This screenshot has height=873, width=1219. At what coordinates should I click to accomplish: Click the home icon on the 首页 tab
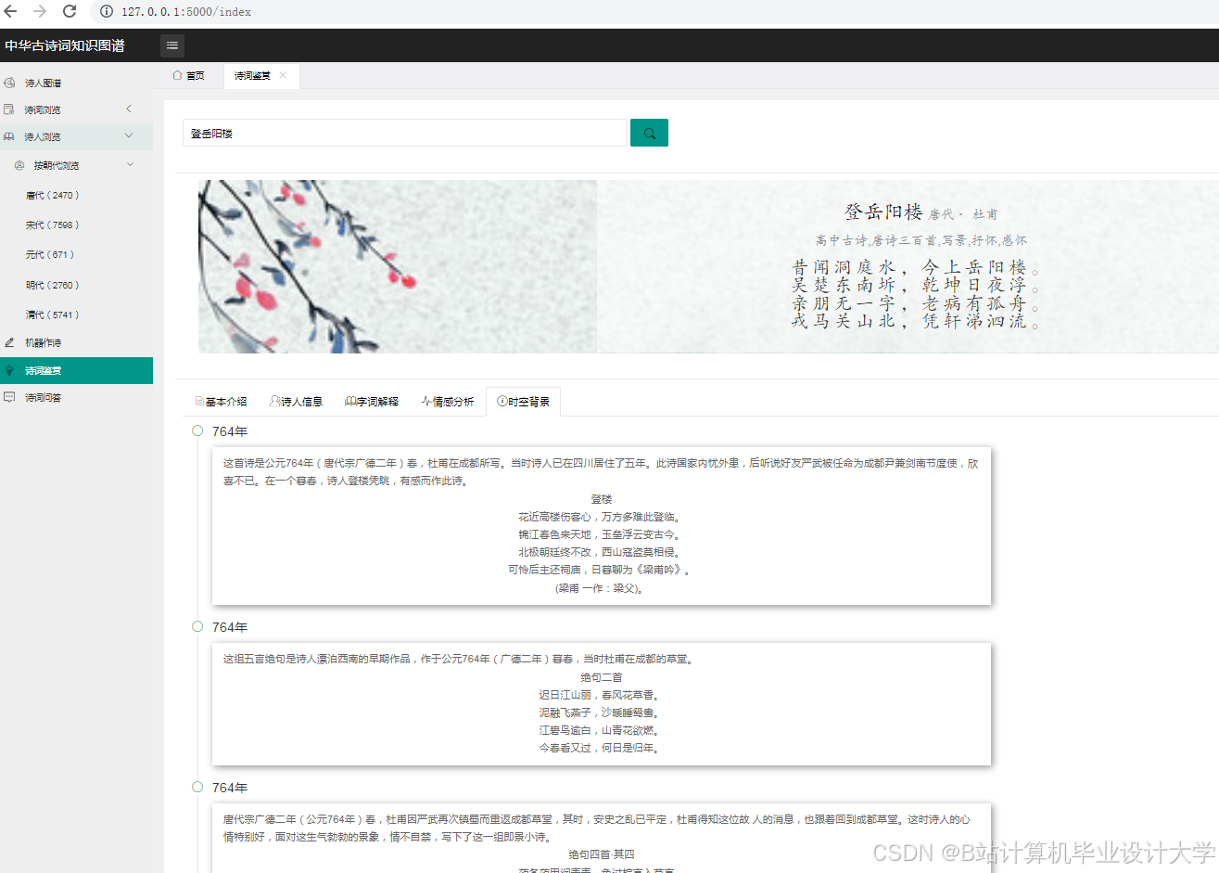[177, 76]
